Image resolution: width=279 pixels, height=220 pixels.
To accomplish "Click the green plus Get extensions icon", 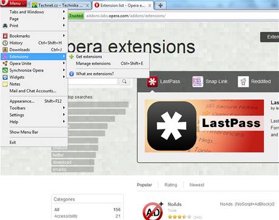I will [72, 57].
